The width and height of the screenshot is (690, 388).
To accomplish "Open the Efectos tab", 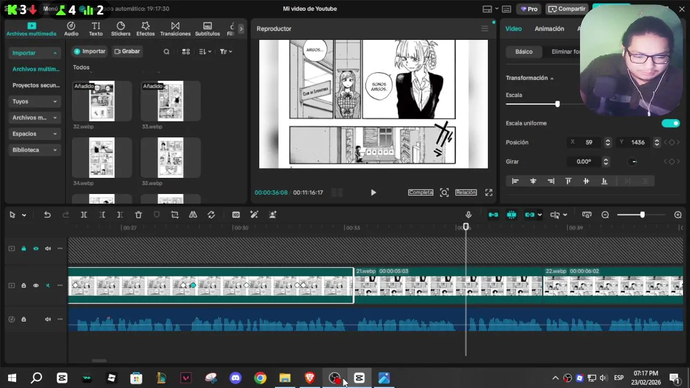I will [x=146, y=29].
